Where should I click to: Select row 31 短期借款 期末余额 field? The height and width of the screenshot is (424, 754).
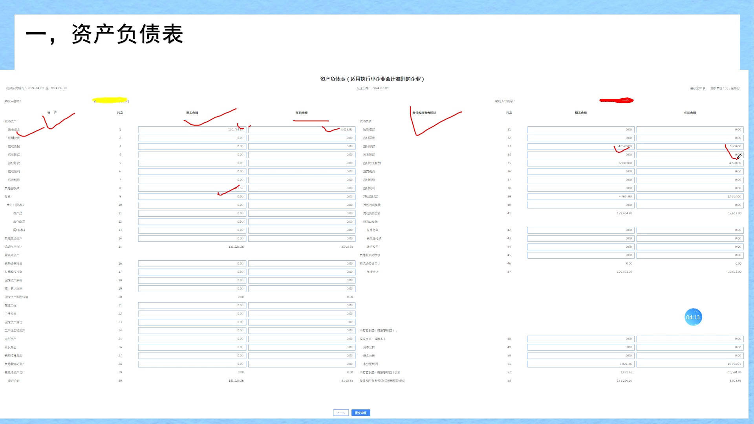pos(581,130)
